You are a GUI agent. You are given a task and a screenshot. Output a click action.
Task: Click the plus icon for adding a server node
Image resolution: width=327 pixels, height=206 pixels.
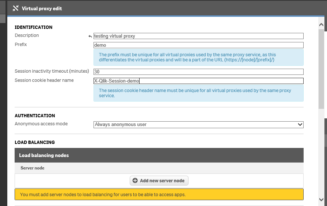coord(135,180)
